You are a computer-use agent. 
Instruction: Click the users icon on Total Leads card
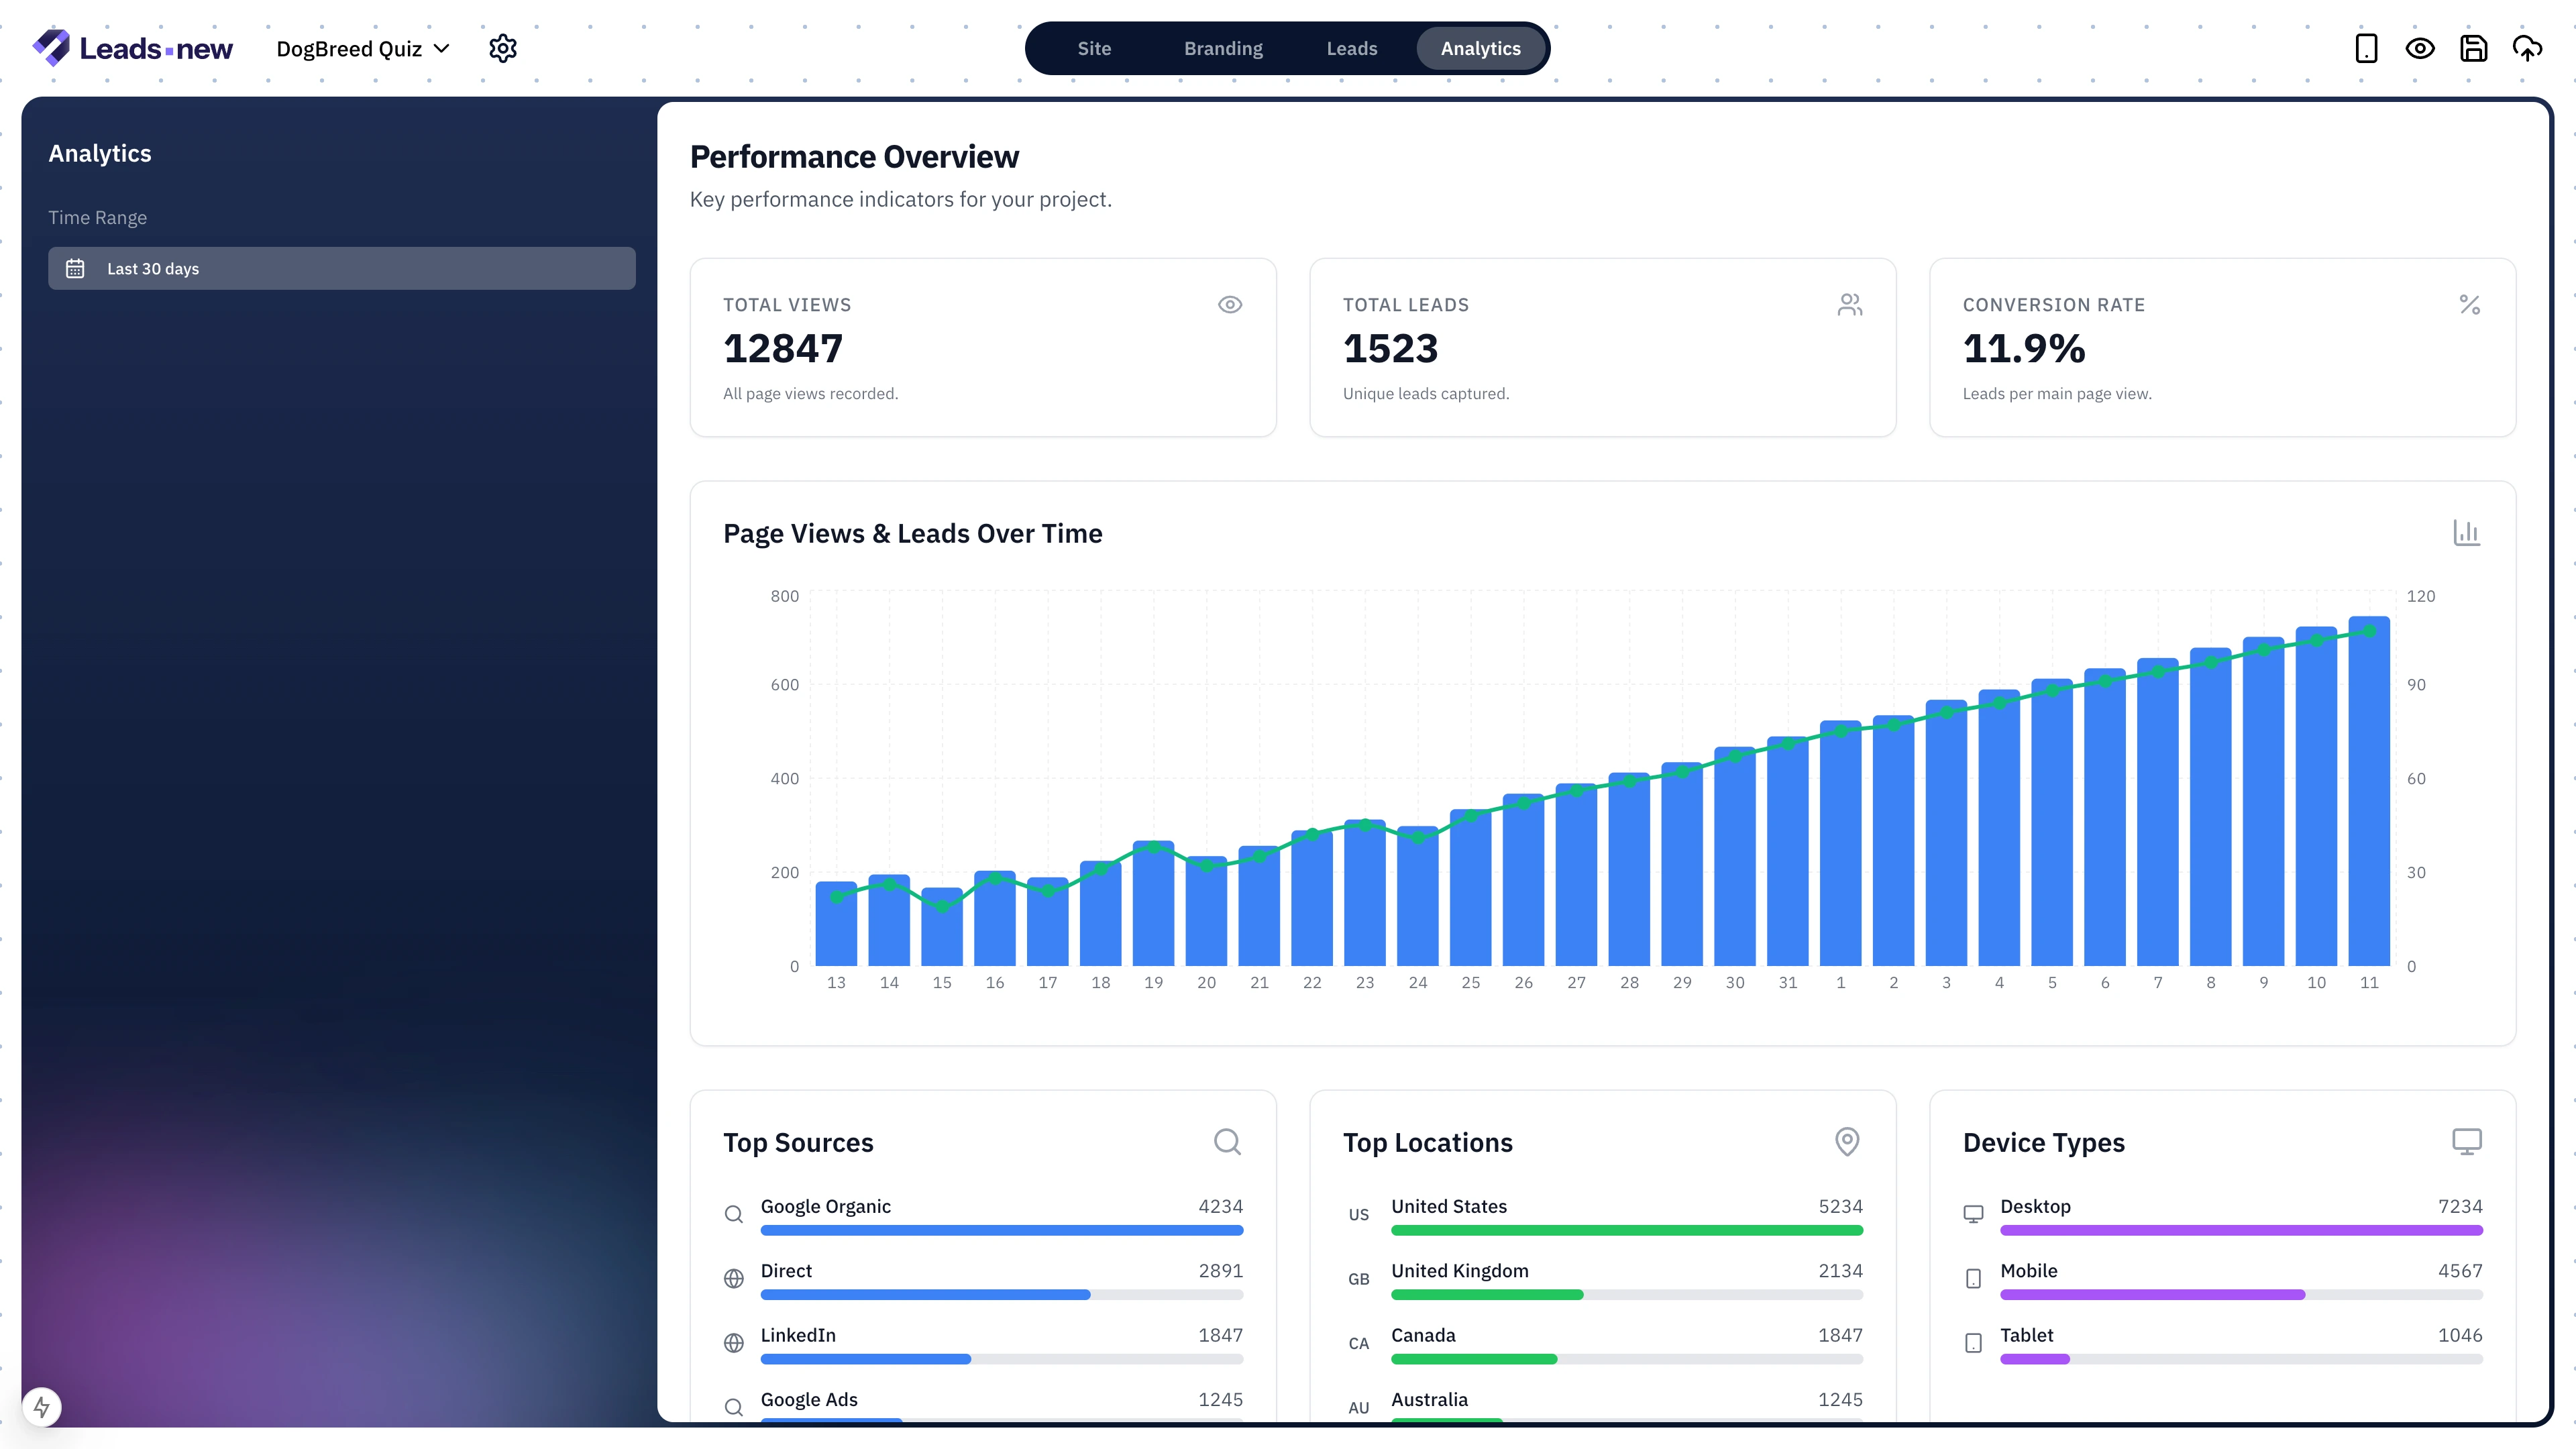(x=1849, y=304)
